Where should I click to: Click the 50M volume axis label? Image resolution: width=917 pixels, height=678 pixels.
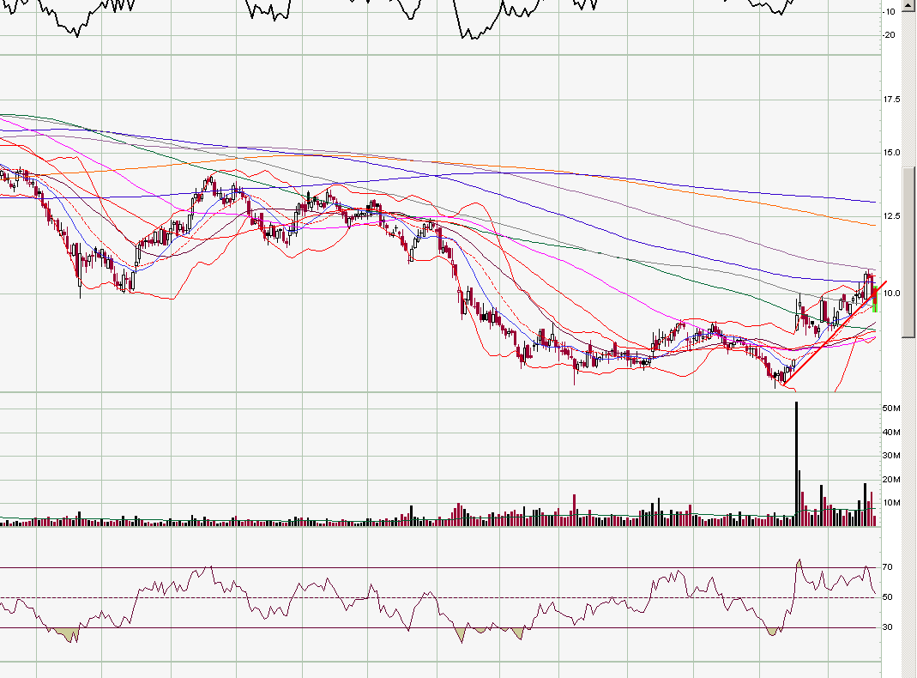[x=890, y=409]
